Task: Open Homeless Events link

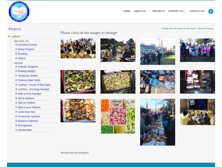Action: coord(27,45)
